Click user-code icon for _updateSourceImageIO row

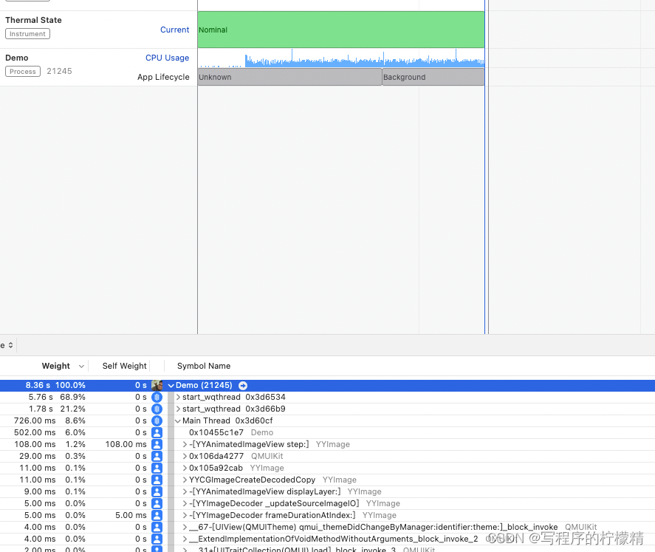pos(157,503)
